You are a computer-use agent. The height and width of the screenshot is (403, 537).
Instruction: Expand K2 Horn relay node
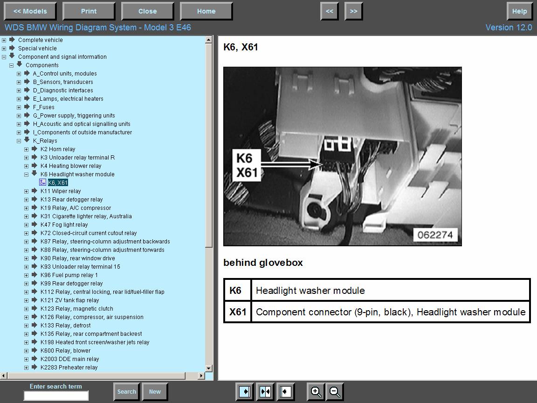click(x=27, y=149)
